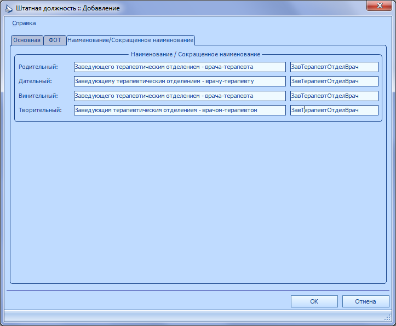The height and width of the screenshot is (326, 396).
Task: Focus the Родительный short name field
Action: (334, 67)
